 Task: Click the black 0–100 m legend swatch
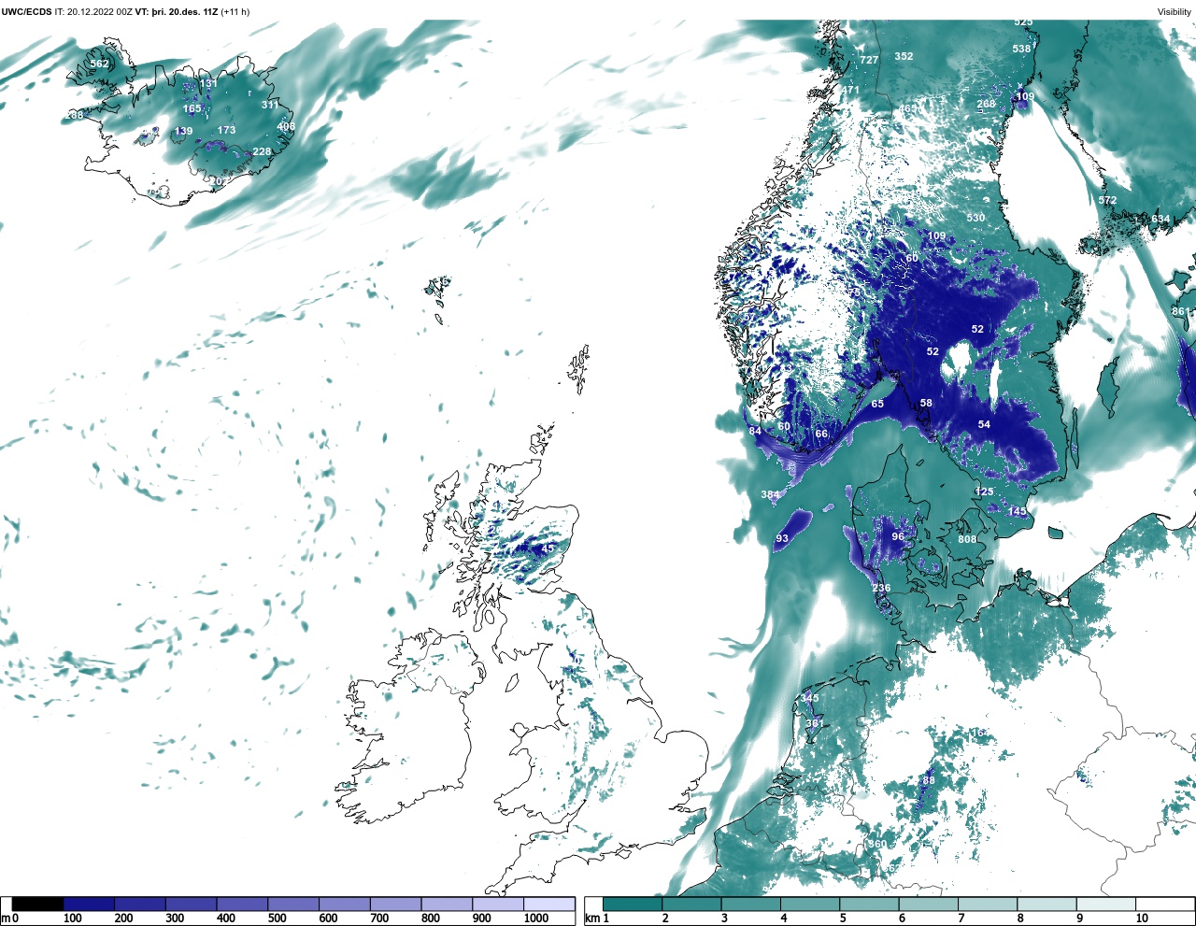(x=38, y=904)
